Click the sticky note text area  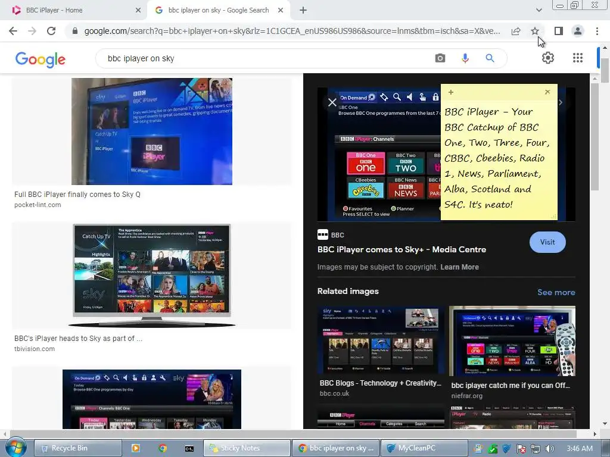pyautogui.click(x=499, y=158)
